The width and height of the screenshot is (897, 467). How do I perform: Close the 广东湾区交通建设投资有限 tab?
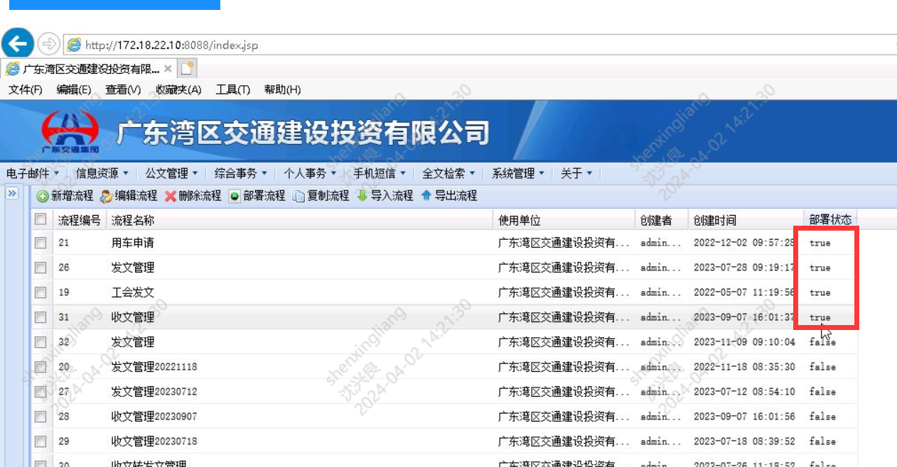pyautogui.click(x=168, y=69)
